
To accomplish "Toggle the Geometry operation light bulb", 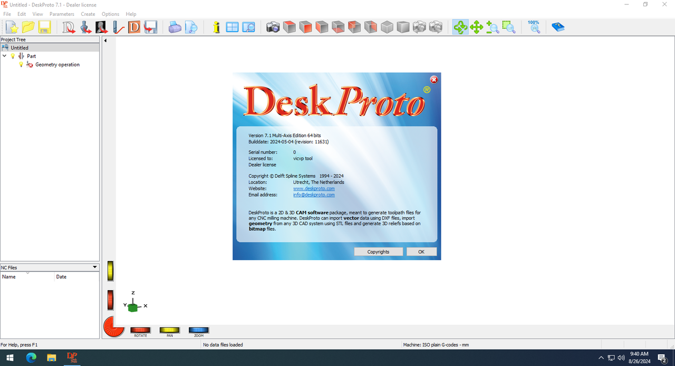I will coord(21,64).
